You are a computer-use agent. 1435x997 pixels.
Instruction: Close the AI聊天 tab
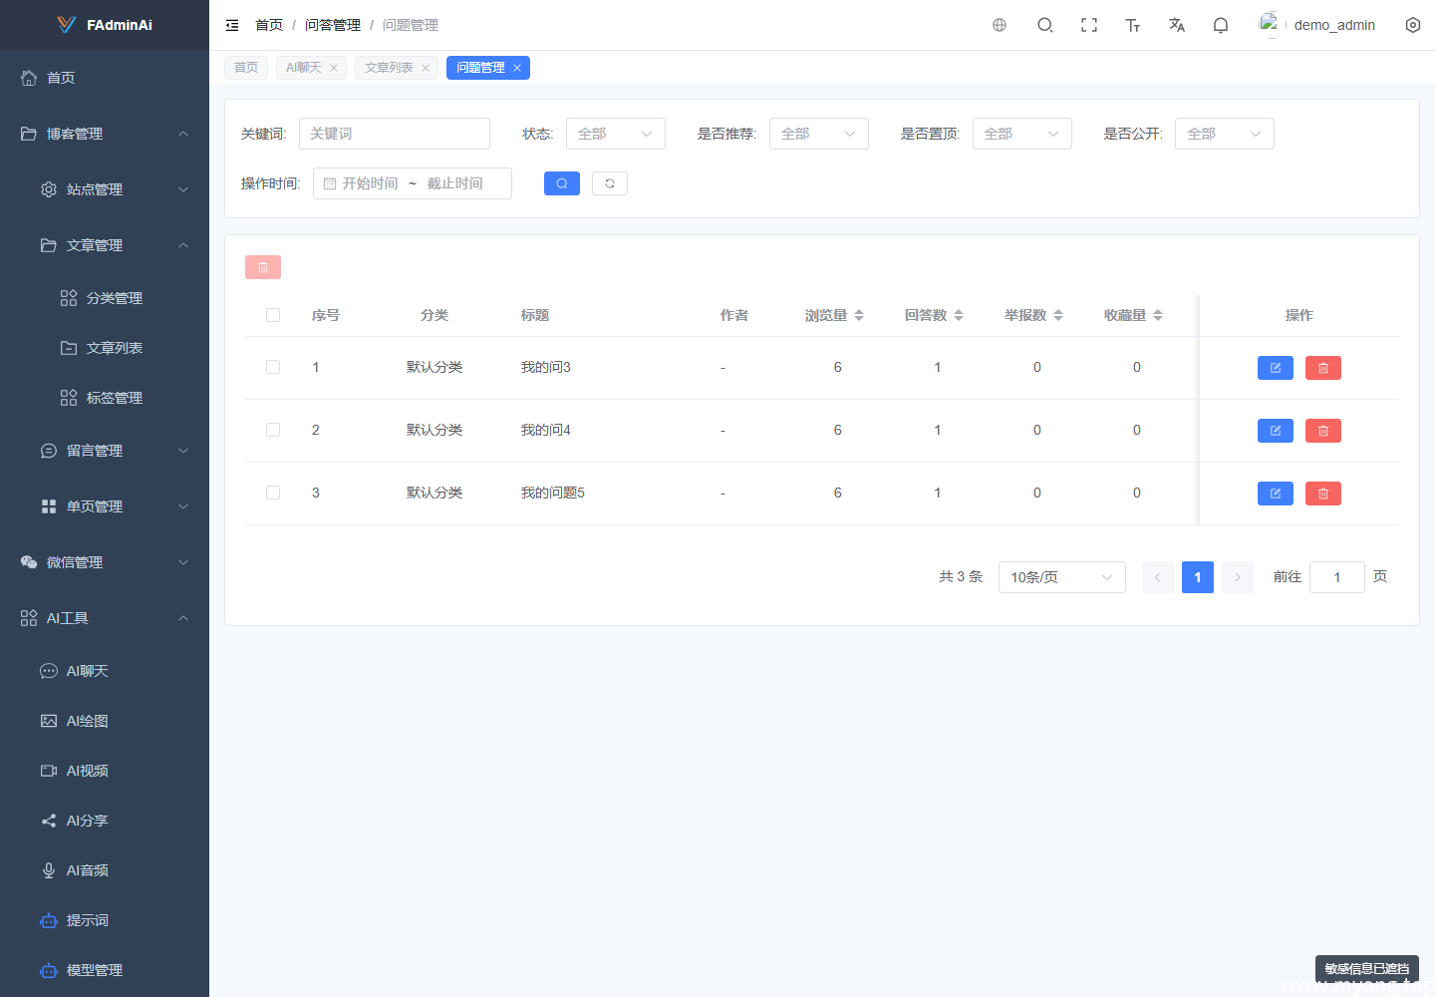(x=334, y=68)
